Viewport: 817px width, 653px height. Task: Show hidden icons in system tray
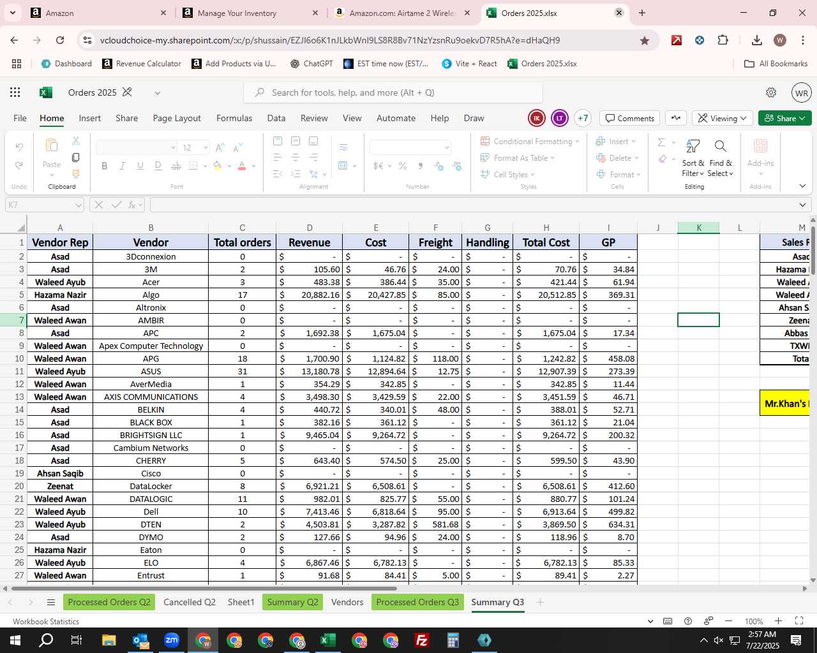pos(703,640)
